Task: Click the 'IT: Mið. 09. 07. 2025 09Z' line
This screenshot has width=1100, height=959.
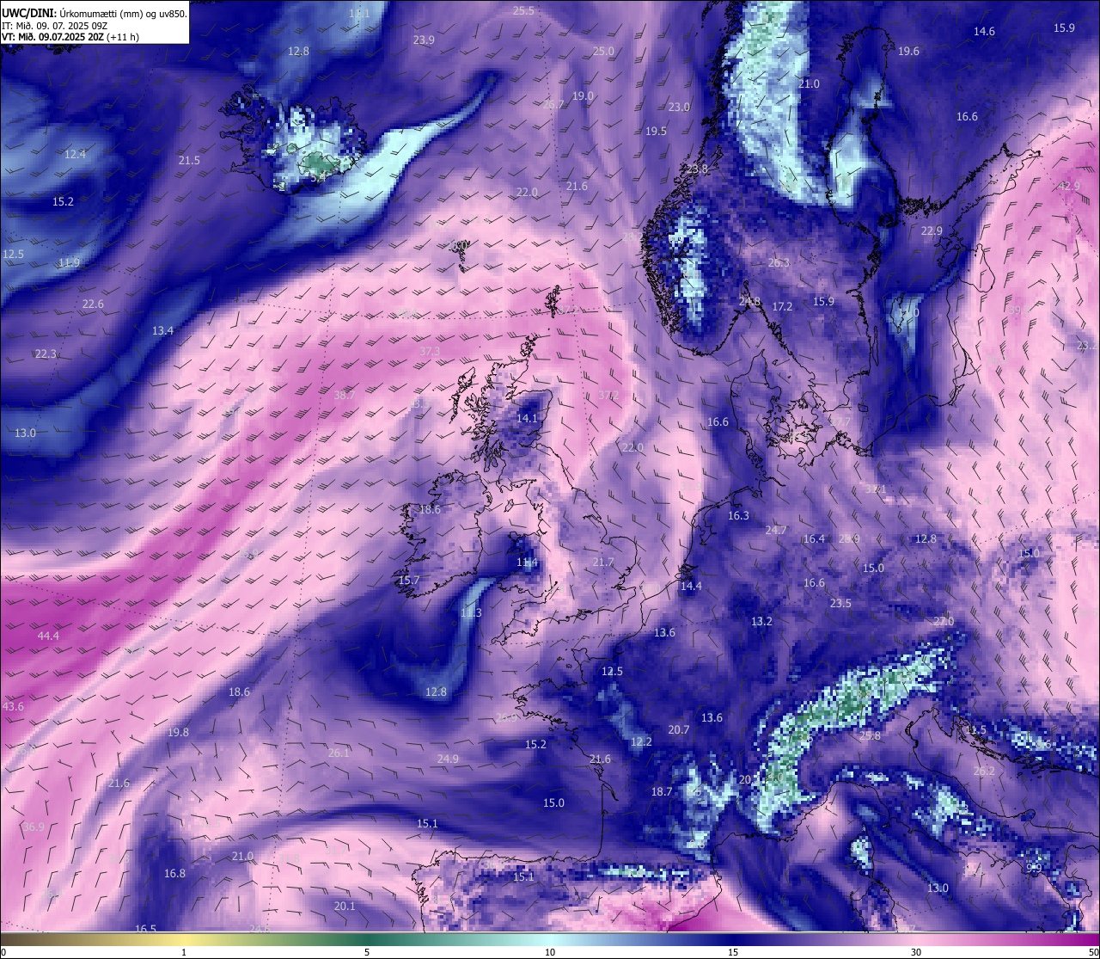Action: click(x=55, y=26)
